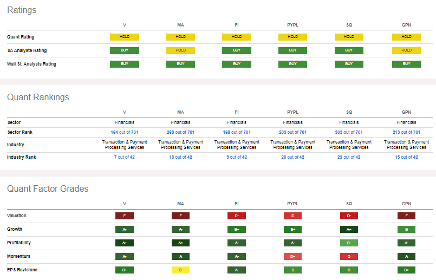Click the PYPL column header in Ratings
The height and width of the screenshot is (280, 436).
coord(293,25)
